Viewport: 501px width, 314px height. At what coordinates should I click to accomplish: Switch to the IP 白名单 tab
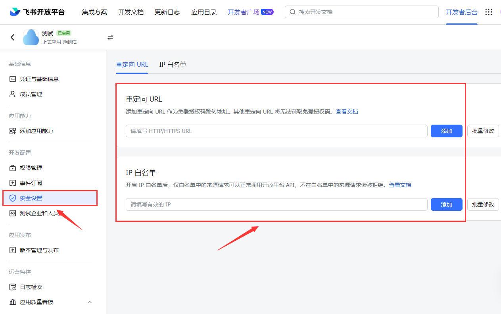[173, 64]
